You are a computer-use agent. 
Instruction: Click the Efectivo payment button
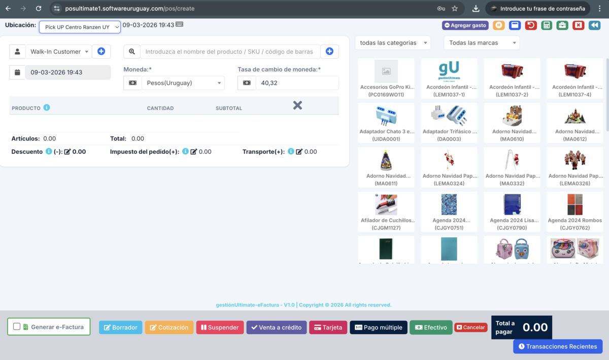coord(431,328)
